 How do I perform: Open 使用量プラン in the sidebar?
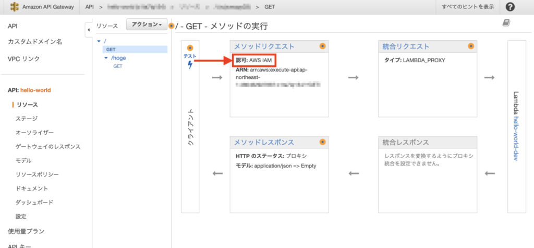[x=26, y=231]
